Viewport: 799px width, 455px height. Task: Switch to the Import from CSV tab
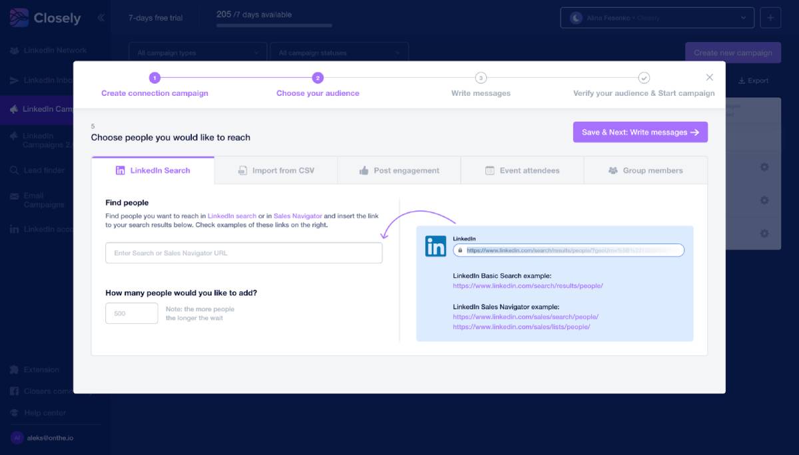click(x=276, y=170)
